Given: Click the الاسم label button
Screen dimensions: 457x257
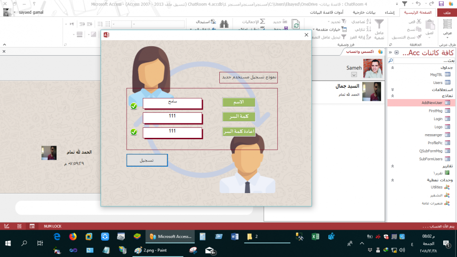Looking at the screenshot, I should click(239, 102).
